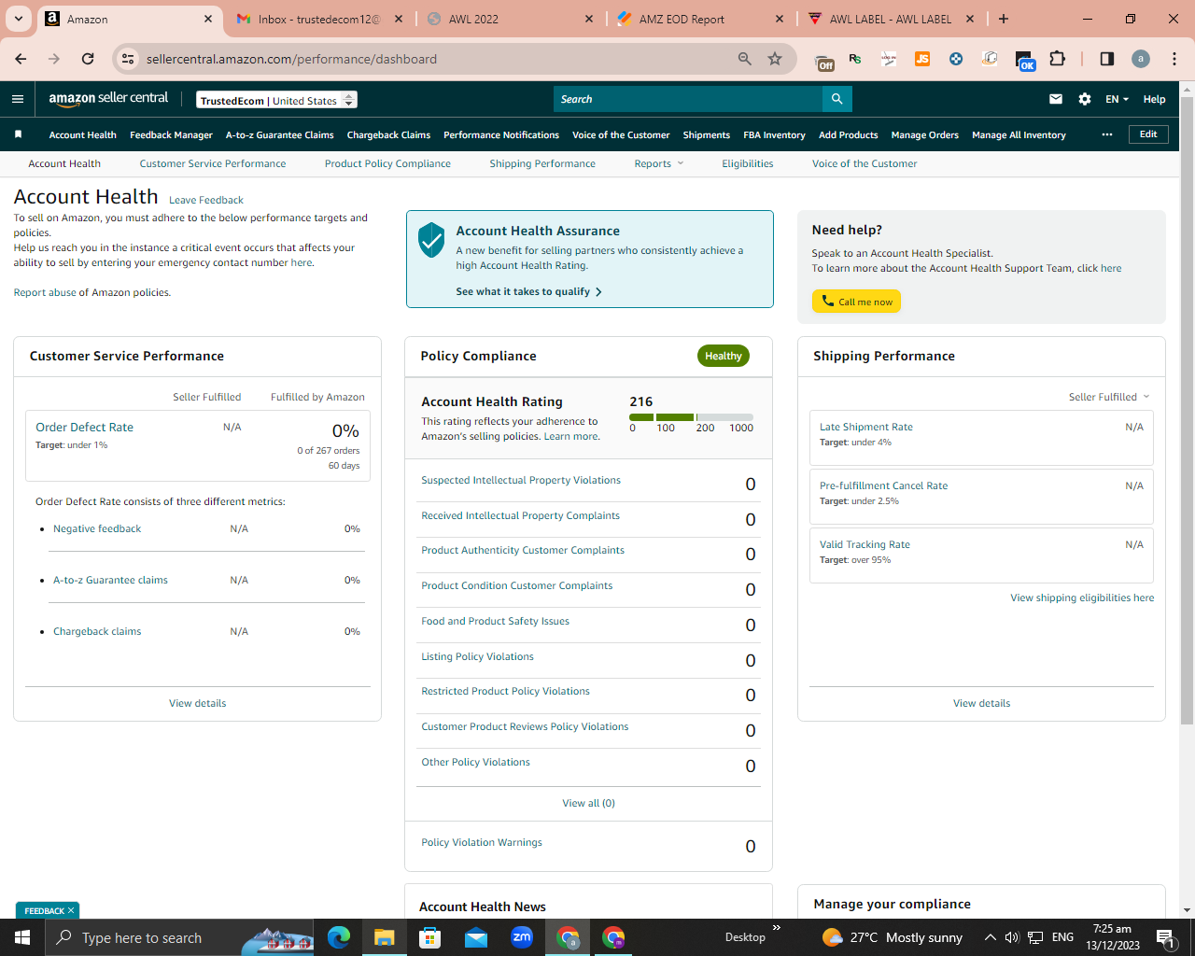Screen dimensions: 1195x956
Task: Close the FEEDBACK floating tab
Action: click(71, 911)
